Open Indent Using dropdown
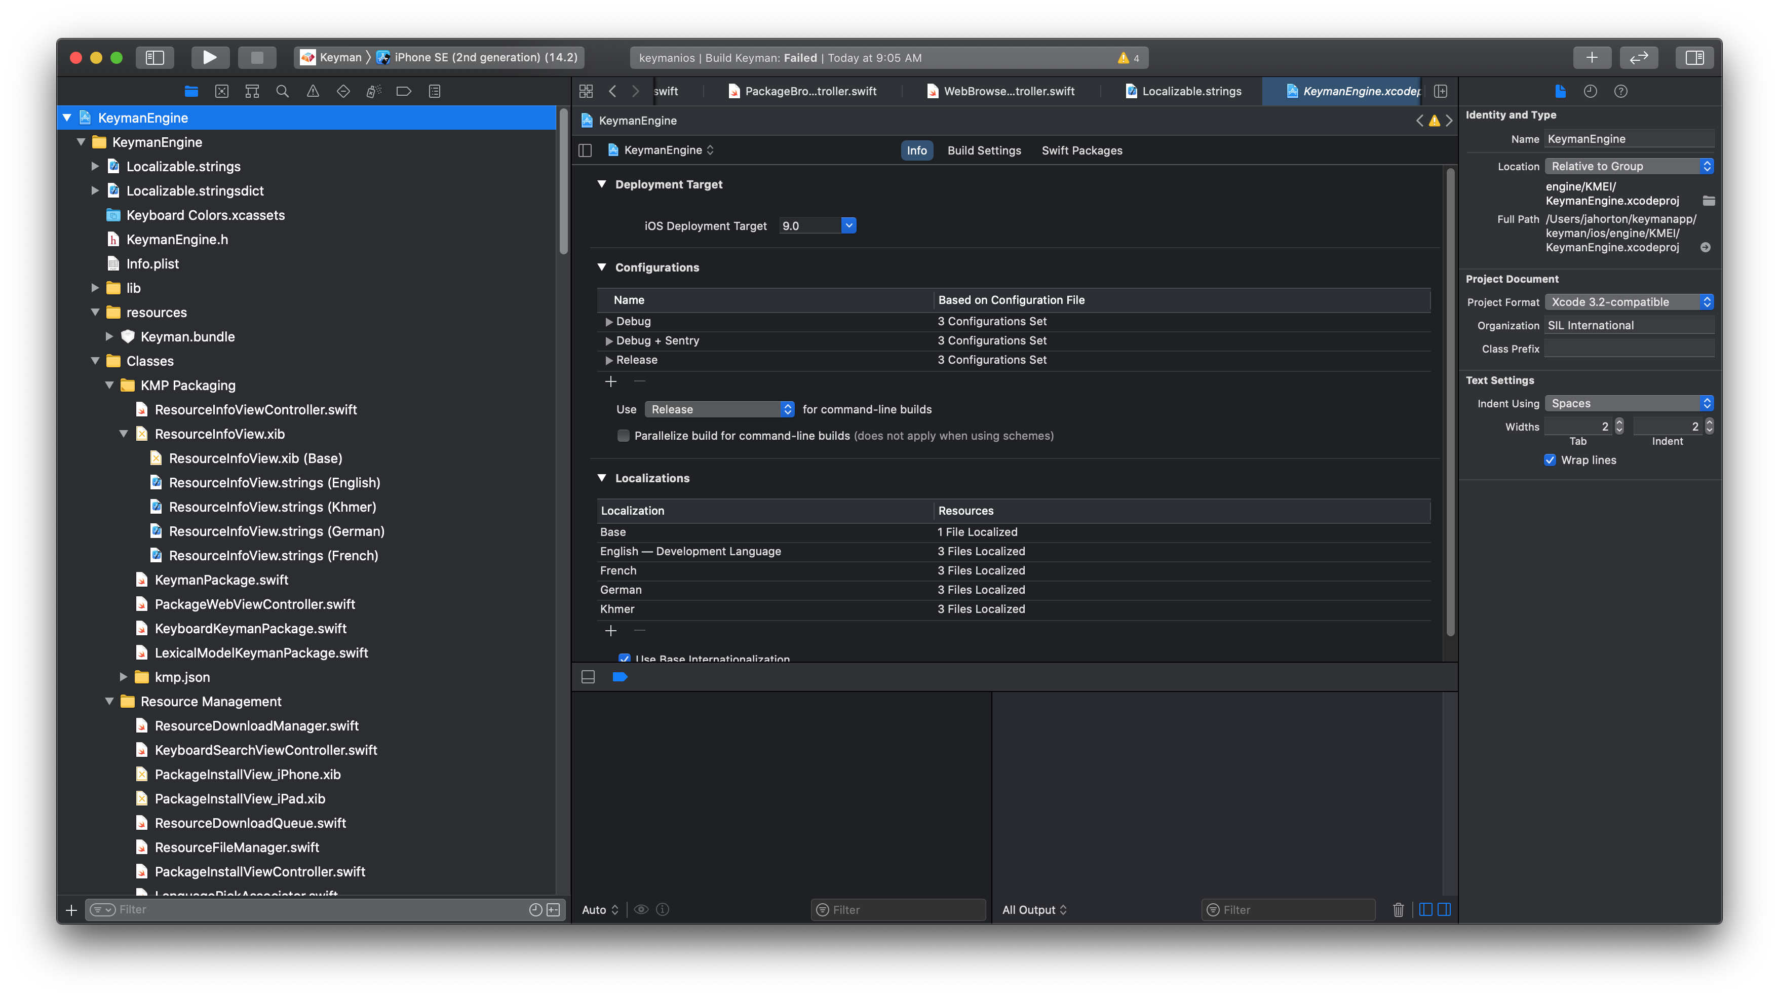The width and height of the screenshot is (1779, 999). [x=1629, y=403]
